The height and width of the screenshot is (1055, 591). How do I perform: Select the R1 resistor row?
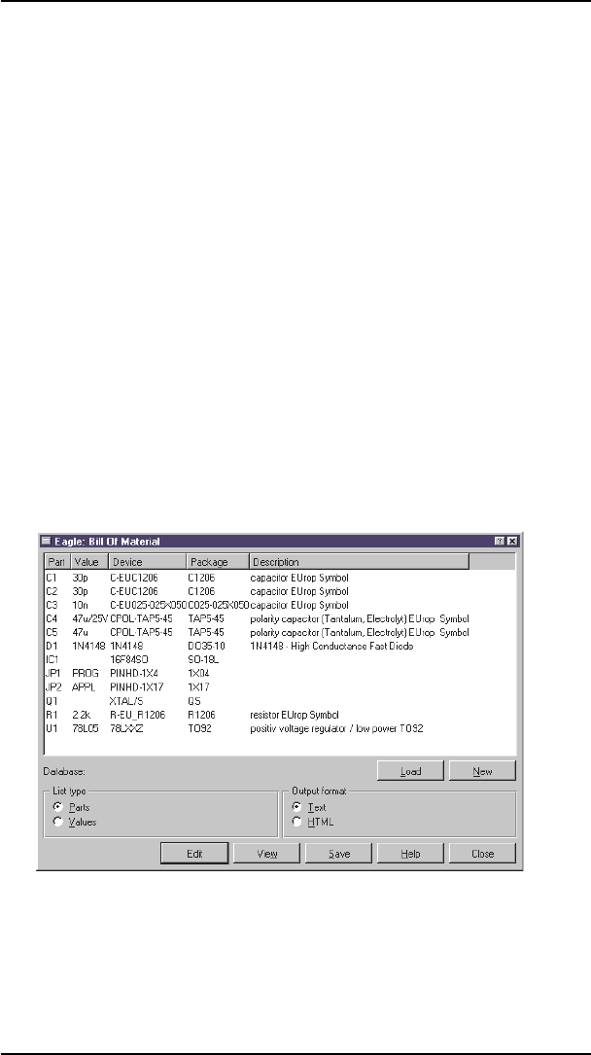point(280,714)
